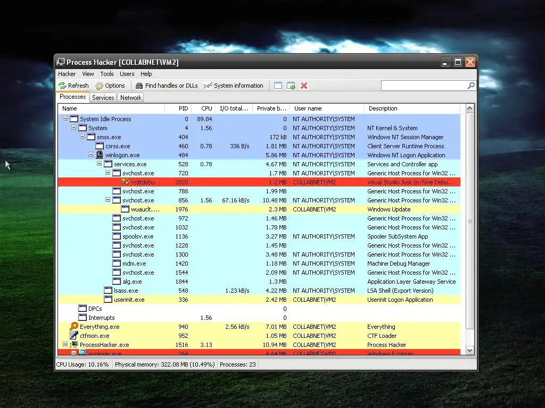Sort by the Name column header
This screenshot has height=408, width=545.
[111, 108]
